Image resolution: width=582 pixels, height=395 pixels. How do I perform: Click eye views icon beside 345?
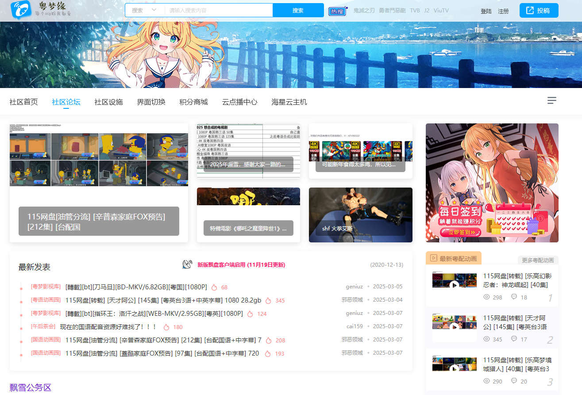coord(486,339)
